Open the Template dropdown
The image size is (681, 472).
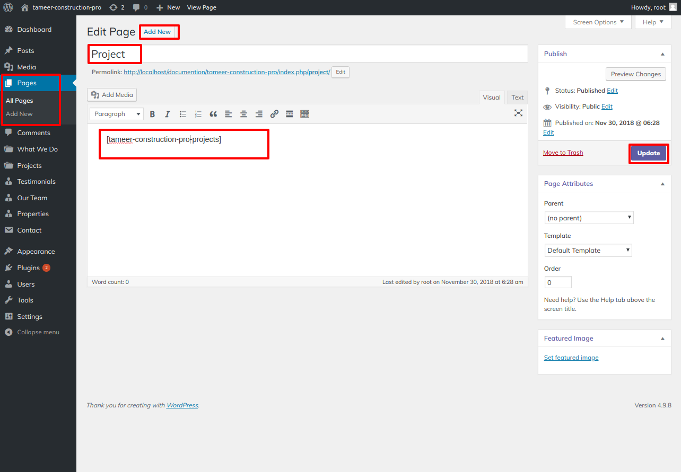pyautogui.click(x=588, y=250)
